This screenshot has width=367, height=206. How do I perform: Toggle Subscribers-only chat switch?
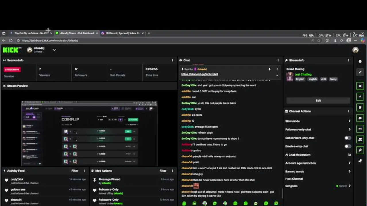pos(347,138)
